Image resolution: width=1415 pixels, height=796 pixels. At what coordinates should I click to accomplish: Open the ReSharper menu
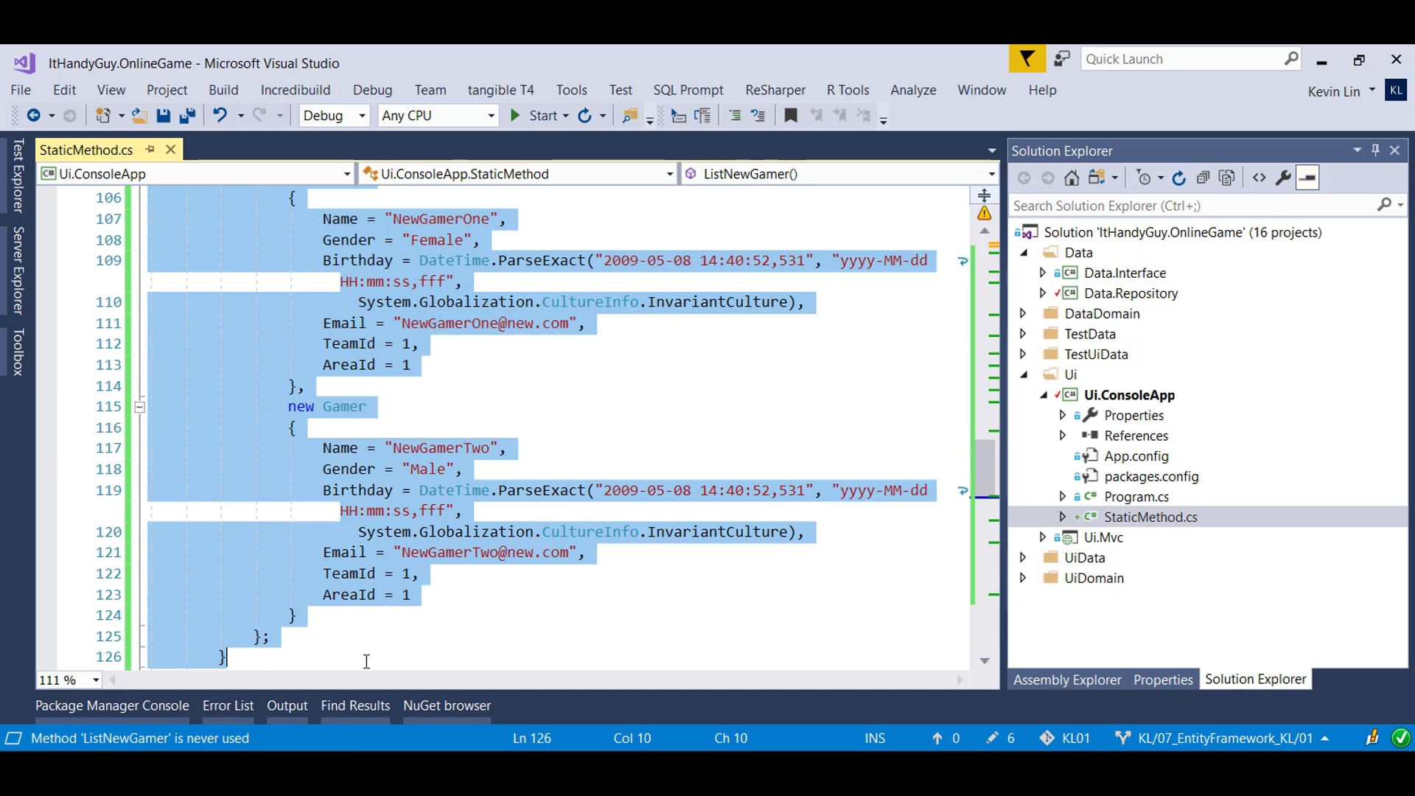point(775,90)
